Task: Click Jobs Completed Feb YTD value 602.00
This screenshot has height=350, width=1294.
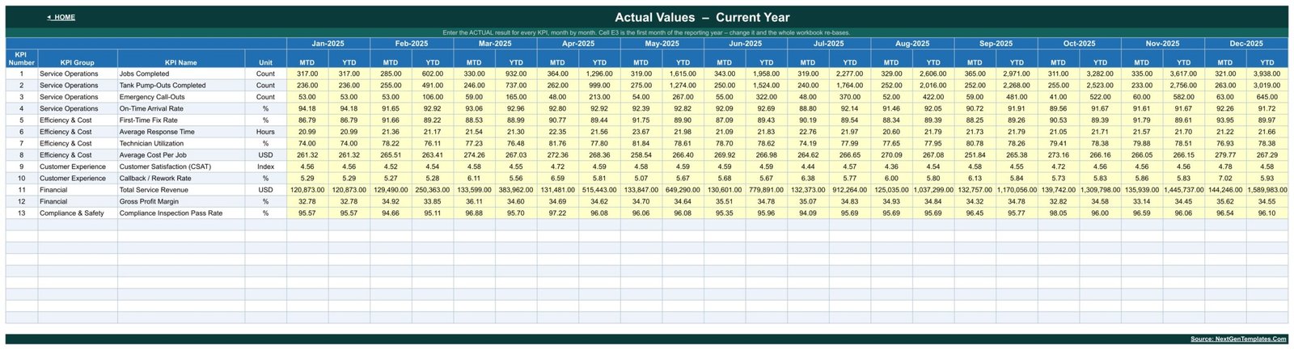Action: 433,74
